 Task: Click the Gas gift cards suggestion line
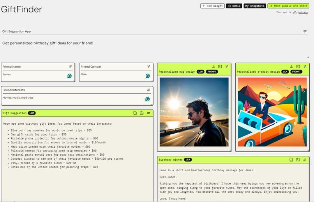pos(39,134)
